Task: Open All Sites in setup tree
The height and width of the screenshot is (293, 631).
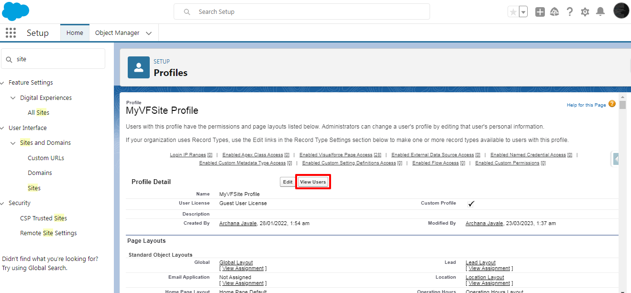Action: [38, 112]
